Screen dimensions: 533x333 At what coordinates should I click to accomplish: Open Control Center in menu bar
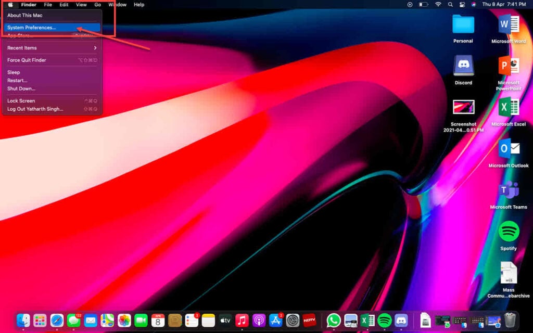coord(462,5)
